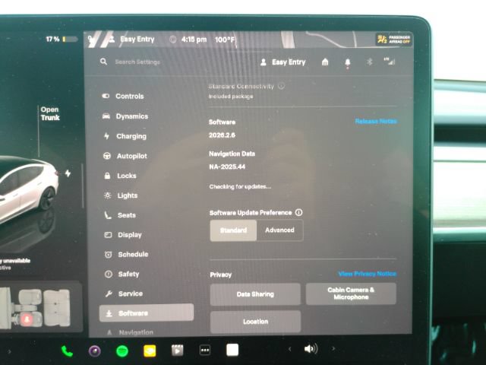Image resolution: width=486 pixels, height=365 pixels.
Task: Tap Standard Connectivity info icon
Action: tap(281, 86)
